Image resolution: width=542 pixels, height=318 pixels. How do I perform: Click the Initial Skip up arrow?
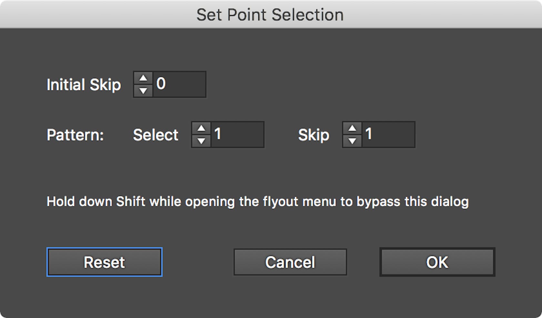(x=144, y=78)
